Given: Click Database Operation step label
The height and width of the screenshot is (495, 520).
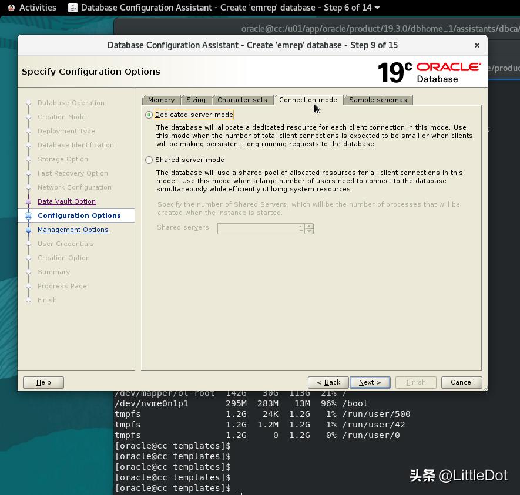Looking at the screenshot, I should 71,103.
